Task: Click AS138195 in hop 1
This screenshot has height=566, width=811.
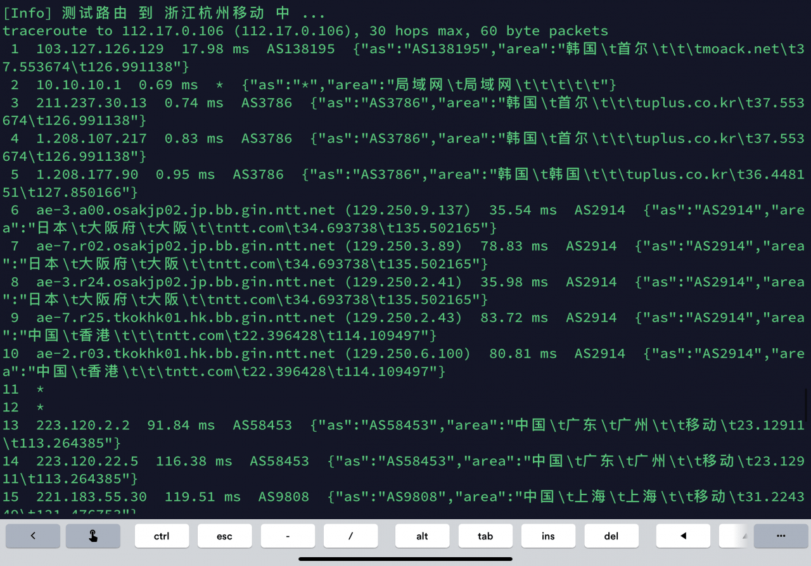Action: pos(301,49)
